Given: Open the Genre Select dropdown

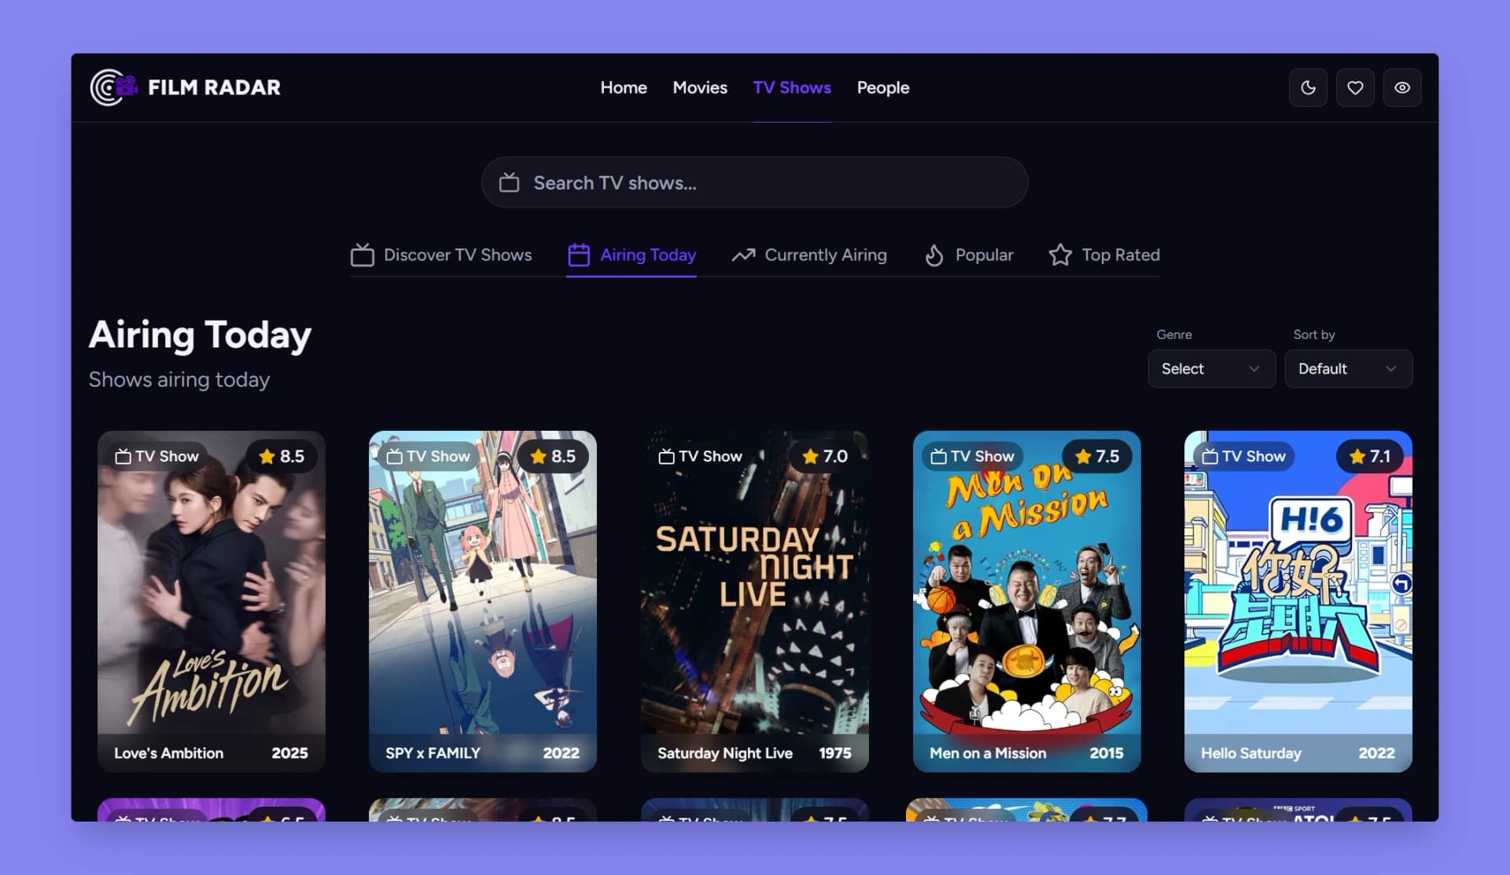Looking at the screenshot, I should pyautogui.click(x=1211, y=369).
